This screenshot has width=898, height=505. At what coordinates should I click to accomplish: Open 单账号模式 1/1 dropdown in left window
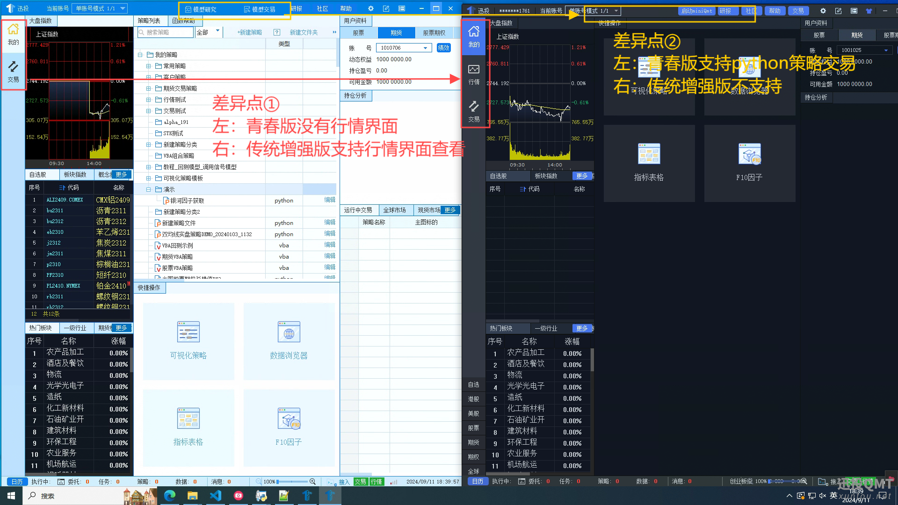pyautogui.click(x=100, y=8)
